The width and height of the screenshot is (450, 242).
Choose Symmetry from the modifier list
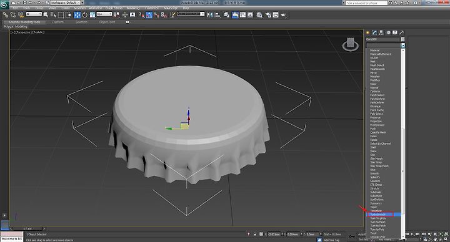click(x=376, y=203)
